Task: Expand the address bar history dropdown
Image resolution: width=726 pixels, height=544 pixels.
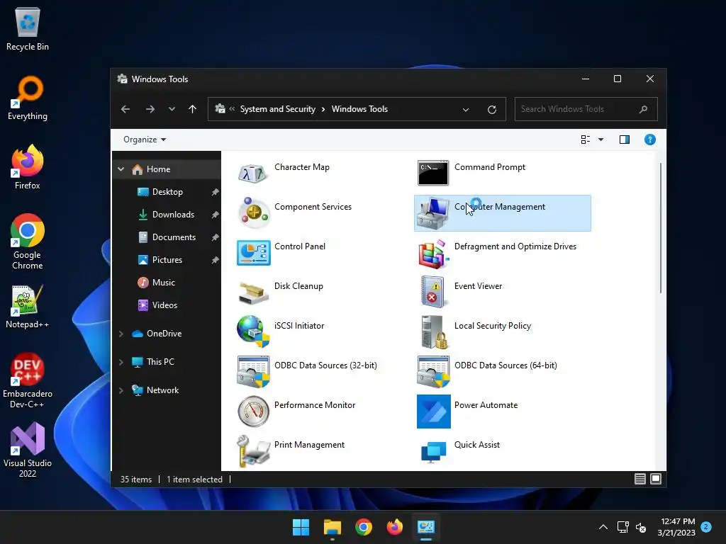Action: pos(465,110)
